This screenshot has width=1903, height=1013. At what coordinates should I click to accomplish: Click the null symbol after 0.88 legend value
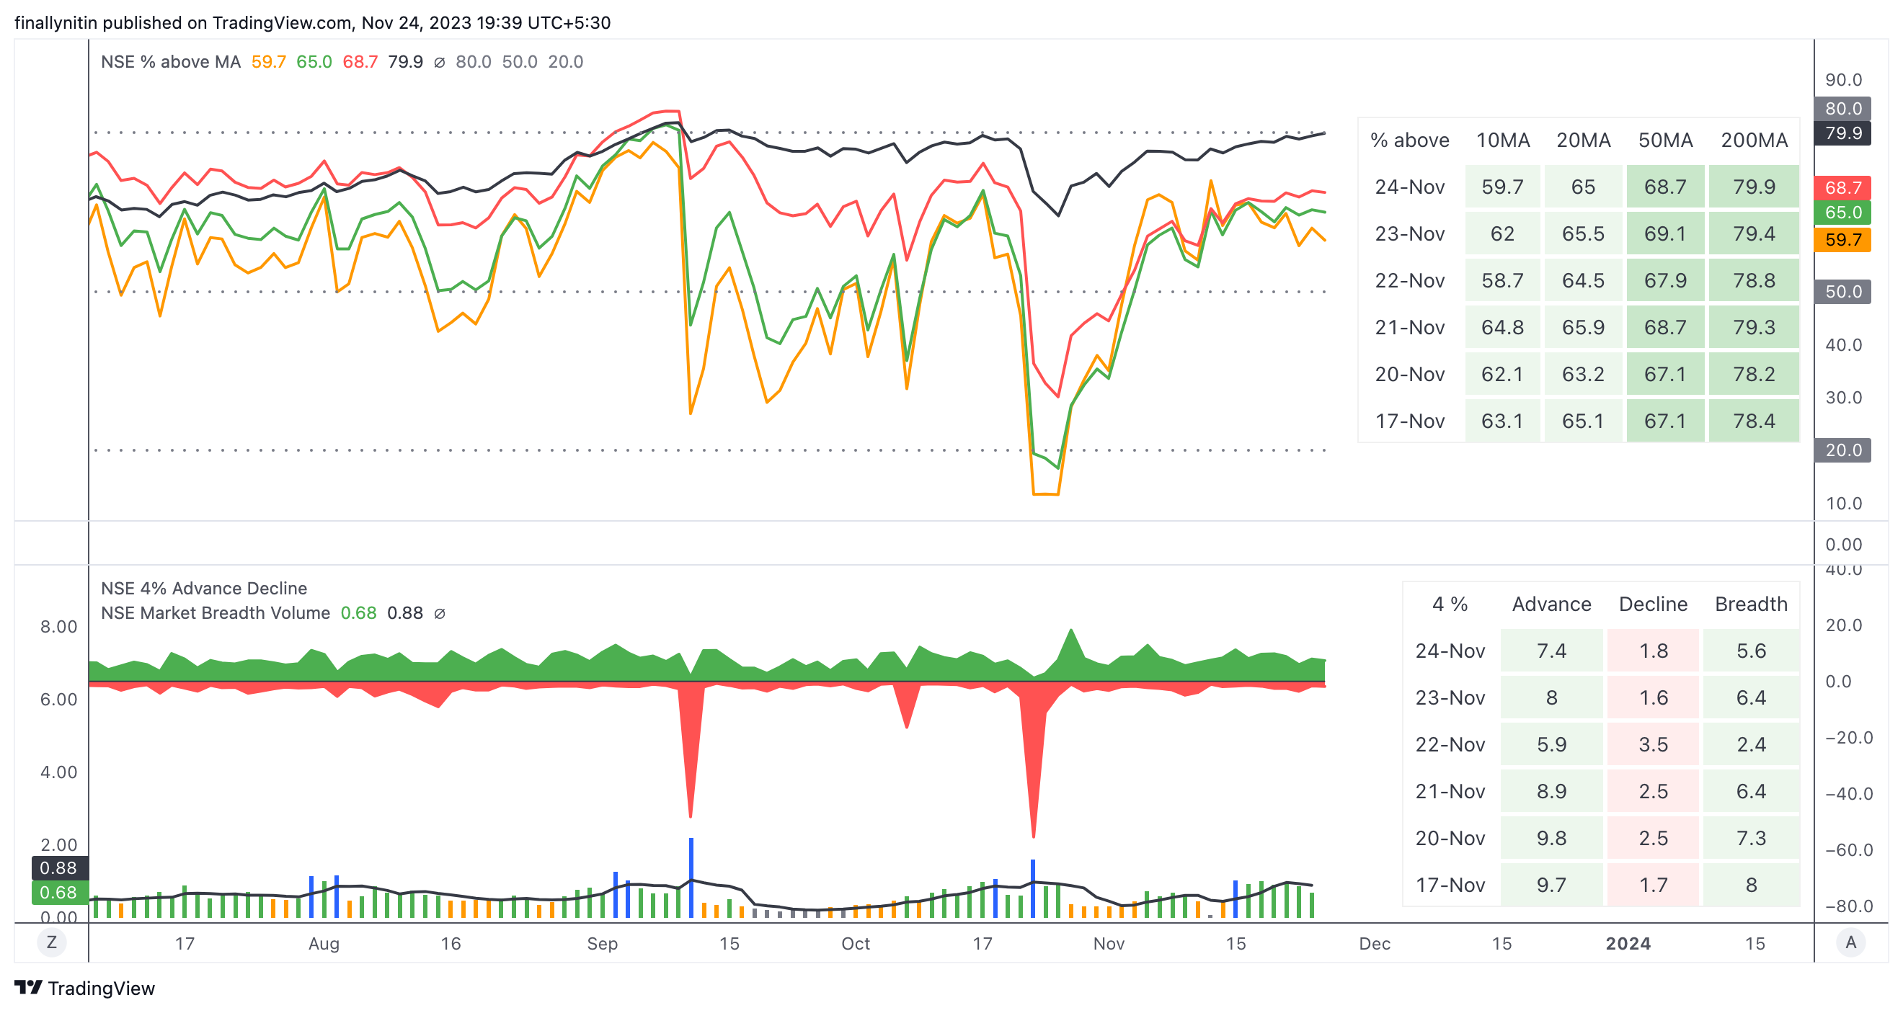pos(440,614)
